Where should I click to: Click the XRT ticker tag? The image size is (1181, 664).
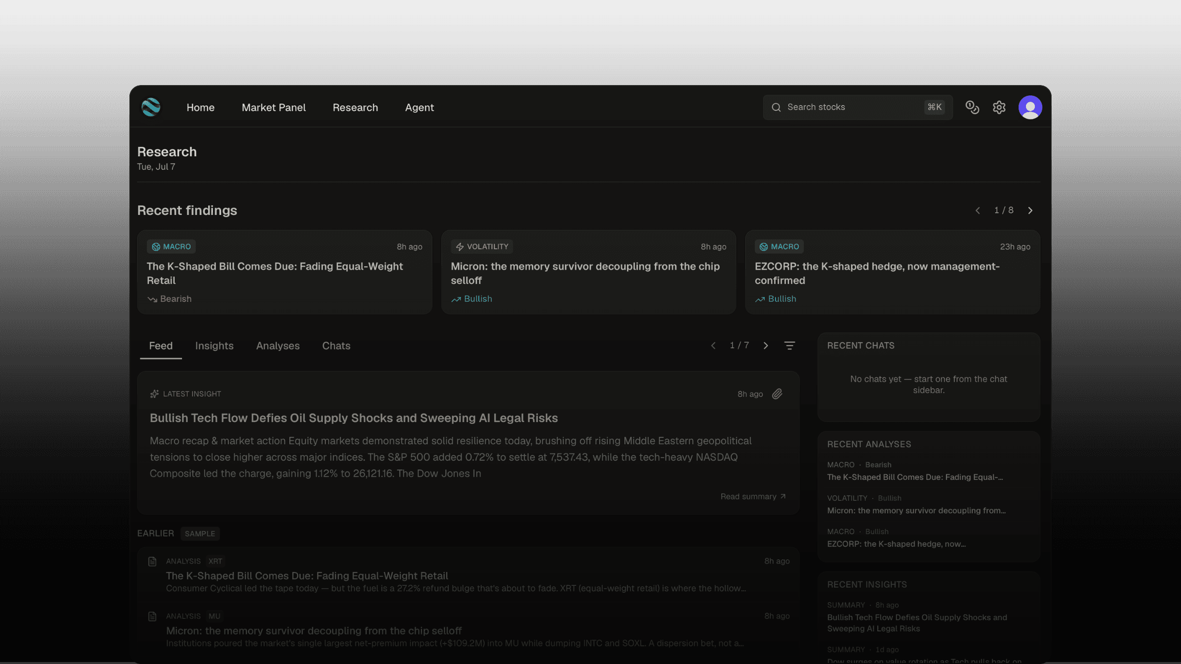coord(215,561)
